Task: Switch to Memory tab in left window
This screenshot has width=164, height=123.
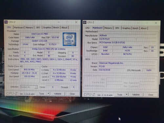Action: click(x=30, y=28)
